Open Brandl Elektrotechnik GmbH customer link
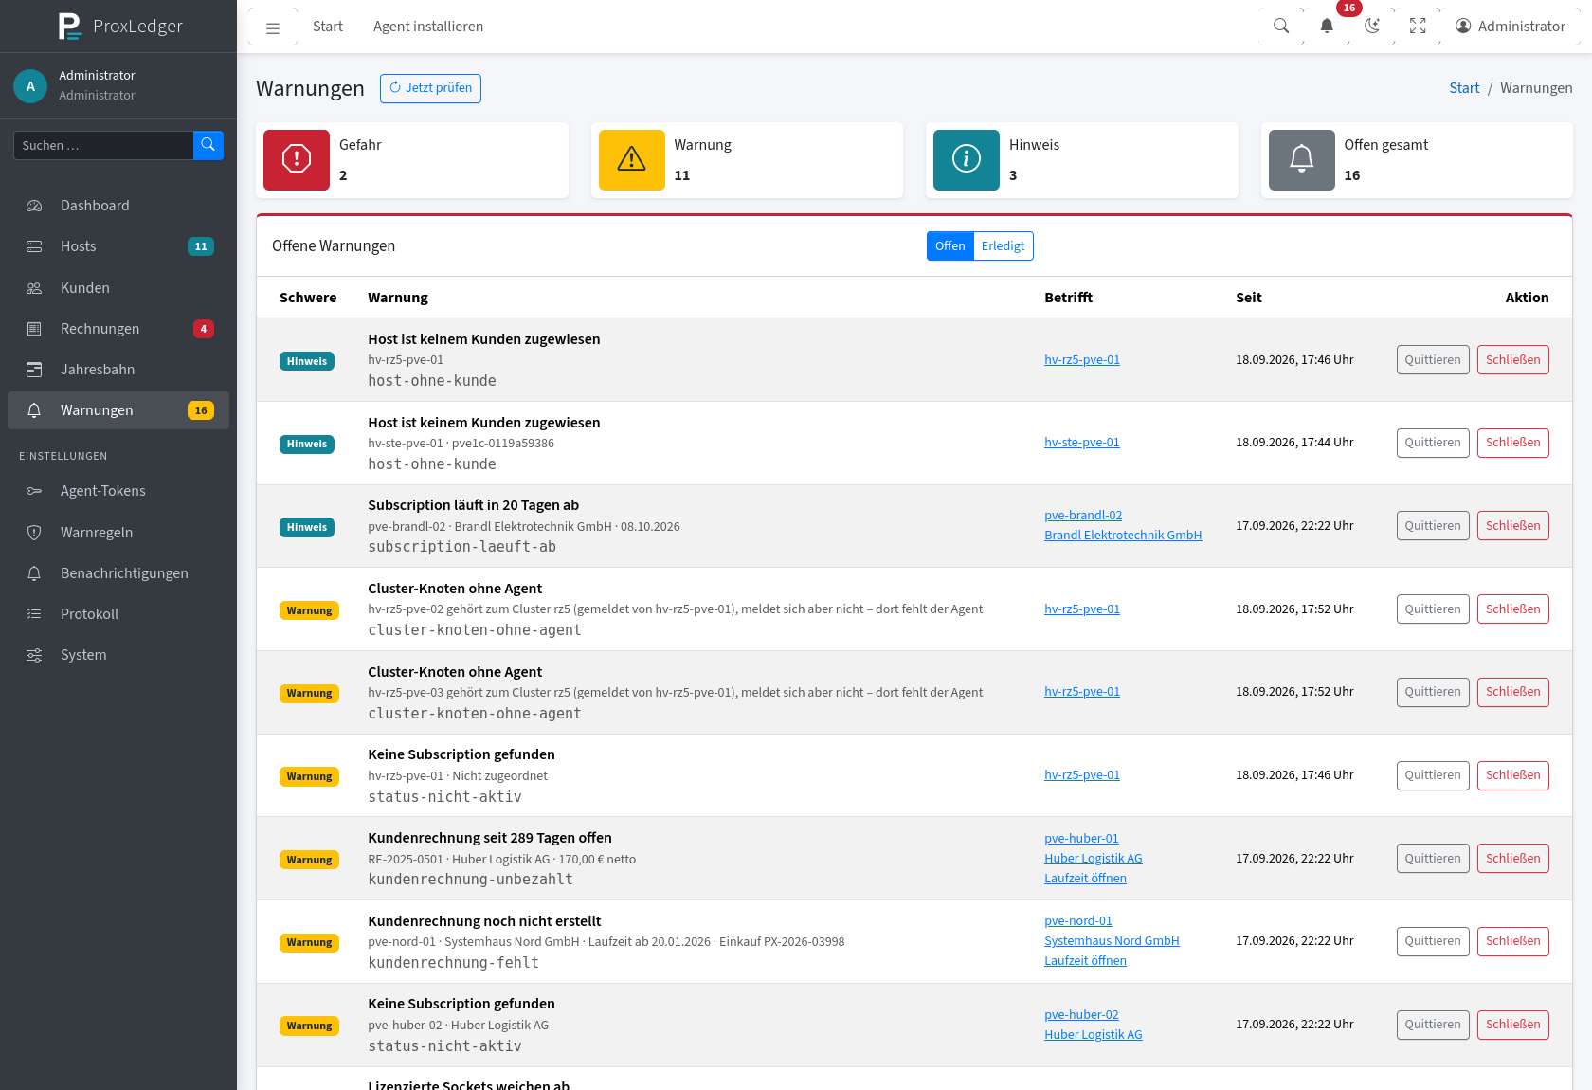 (1123, 536)
